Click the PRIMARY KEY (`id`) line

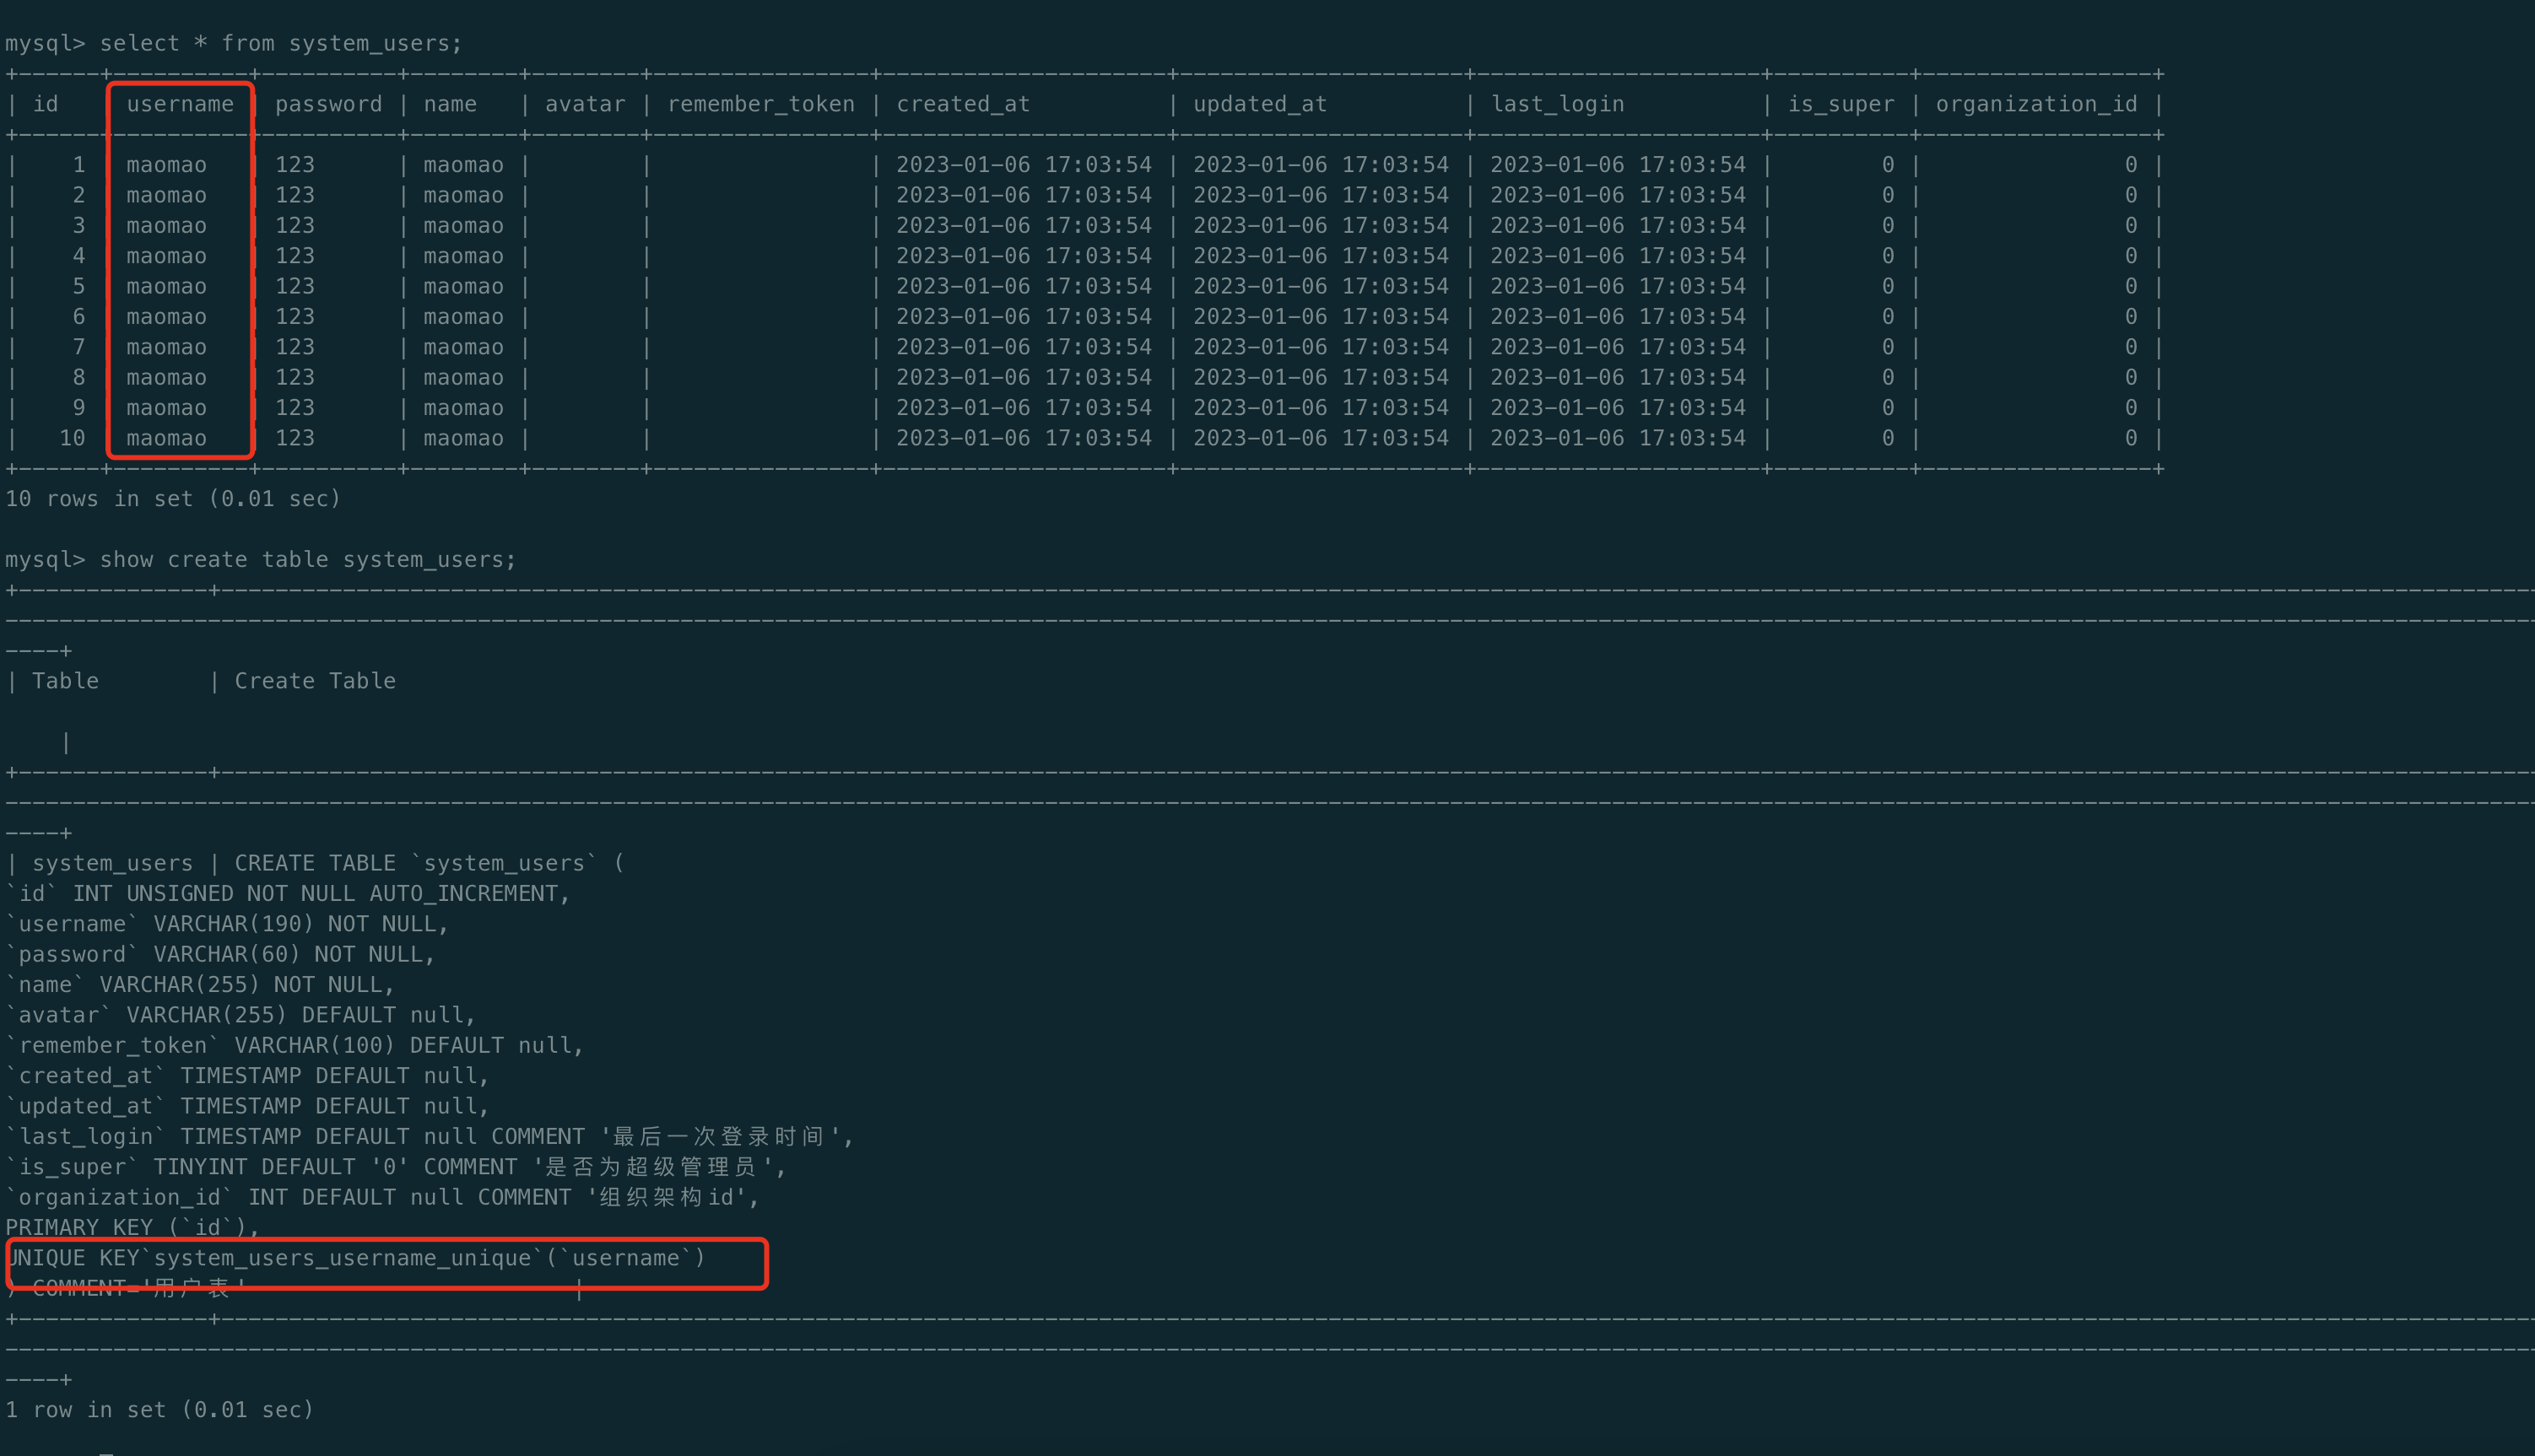pyautogui.click(x=130, y=1227)
